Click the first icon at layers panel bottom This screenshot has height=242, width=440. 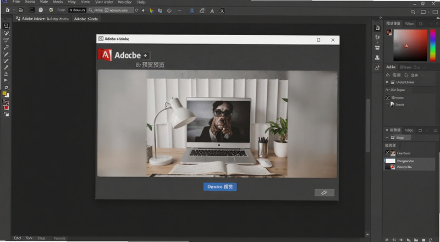(387, 240)
